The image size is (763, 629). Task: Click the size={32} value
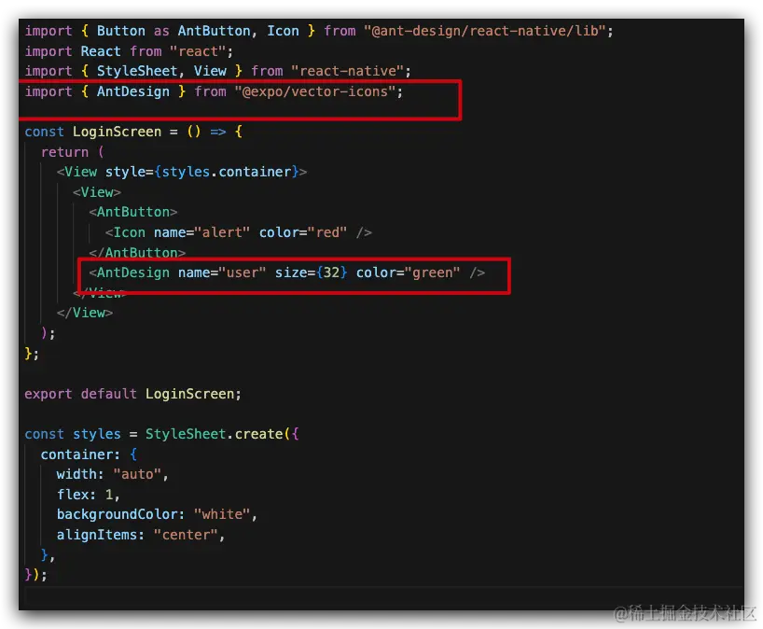tap(331, 273)
